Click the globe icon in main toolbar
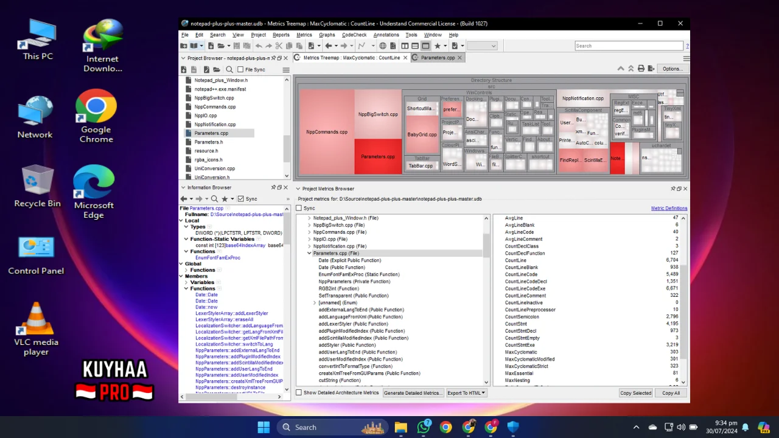Screen dimensions: 779x438 [x=383, y=46]
